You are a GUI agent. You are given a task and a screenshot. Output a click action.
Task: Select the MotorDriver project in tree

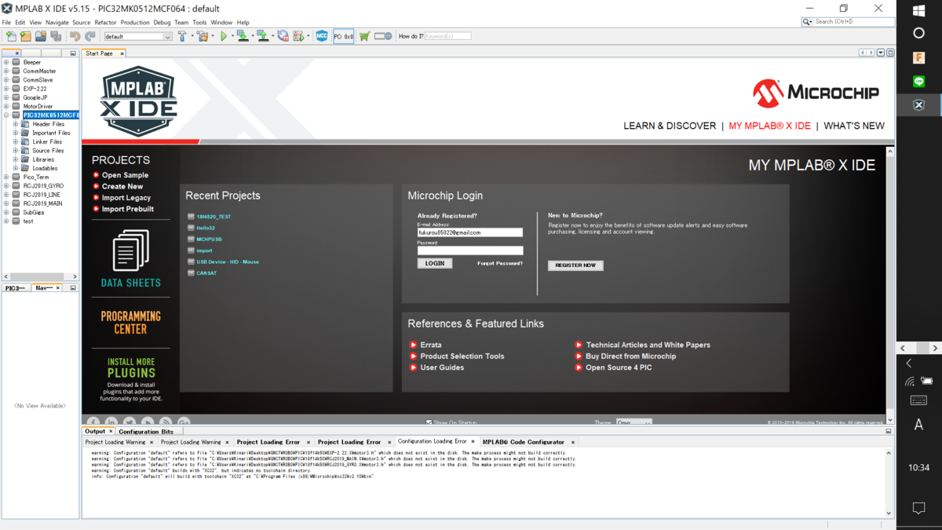[x=38, y=106]
